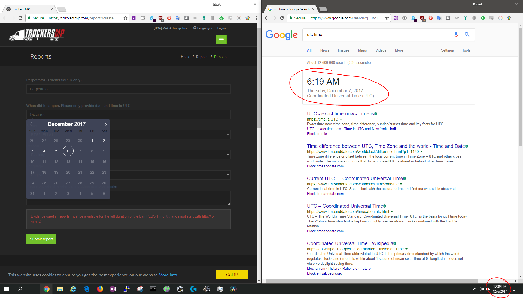Viewport: 523px width, 298px height.
Task: Switch to the Images search tab
Action: click(x=343, y=50)
